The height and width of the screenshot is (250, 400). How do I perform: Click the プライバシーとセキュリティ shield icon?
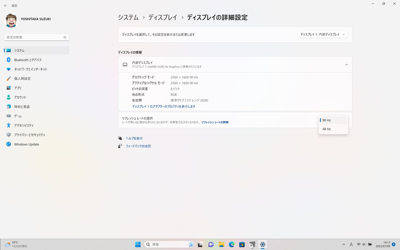click(8, 134)
